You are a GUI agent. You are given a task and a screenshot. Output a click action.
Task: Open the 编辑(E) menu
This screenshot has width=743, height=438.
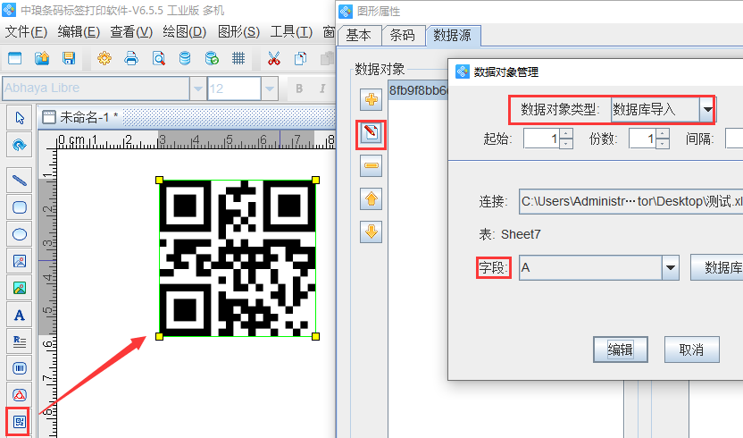79,32
